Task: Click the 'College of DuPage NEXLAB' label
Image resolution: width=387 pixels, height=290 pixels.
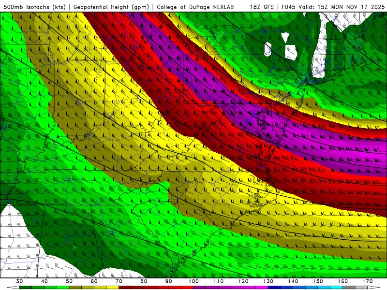Action: (195, 7)
